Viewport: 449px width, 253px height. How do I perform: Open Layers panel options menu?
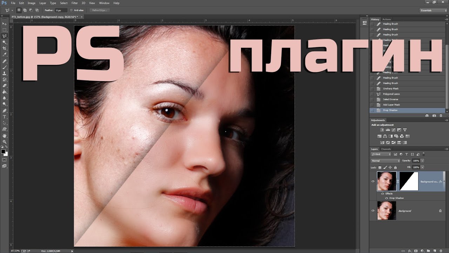point(446,149)
